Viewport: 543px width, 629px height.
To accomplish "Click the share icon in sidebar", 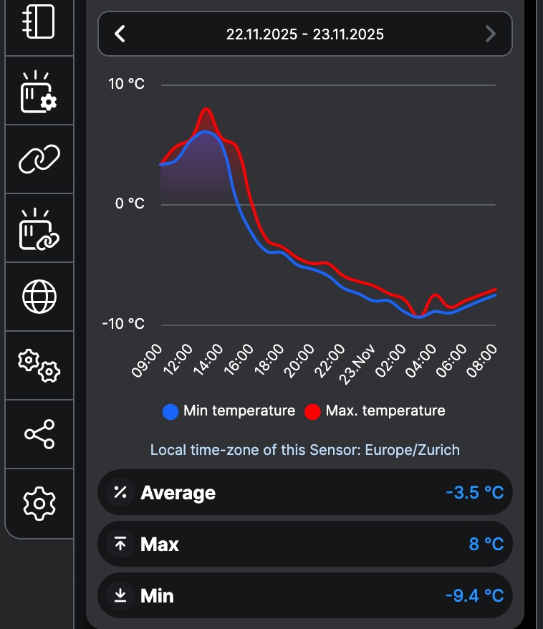I will point(39,434).
